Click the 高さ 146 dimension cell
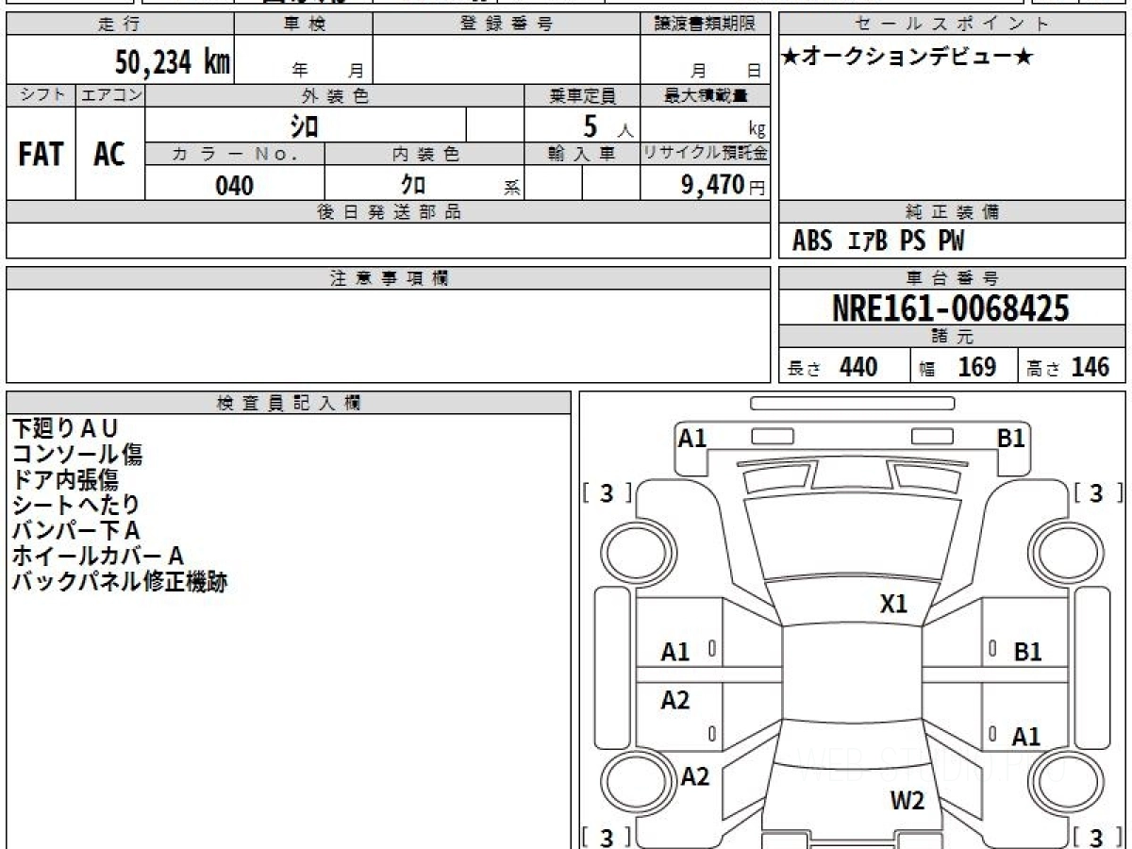 coord(1073,367)
